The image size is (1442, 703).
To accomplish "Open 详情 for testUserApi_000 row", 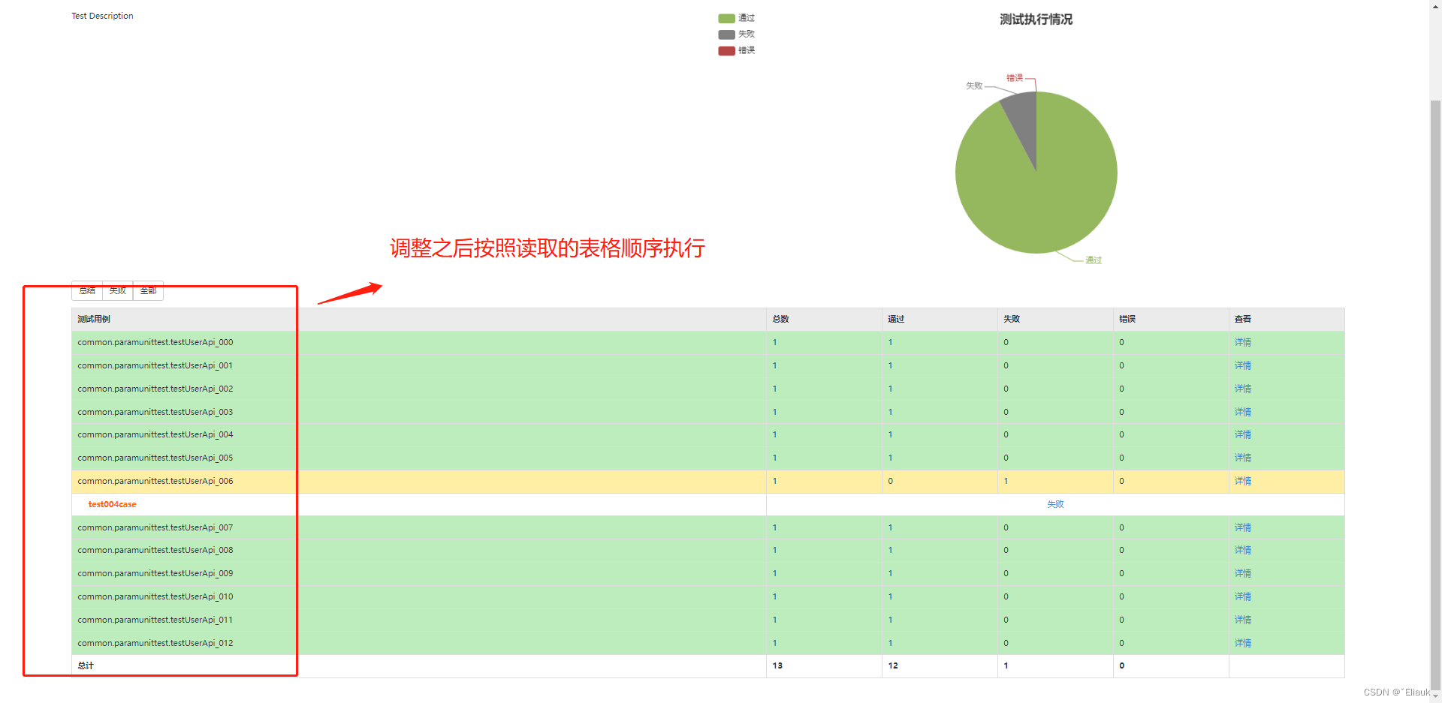I will [x=1243, y=342].
